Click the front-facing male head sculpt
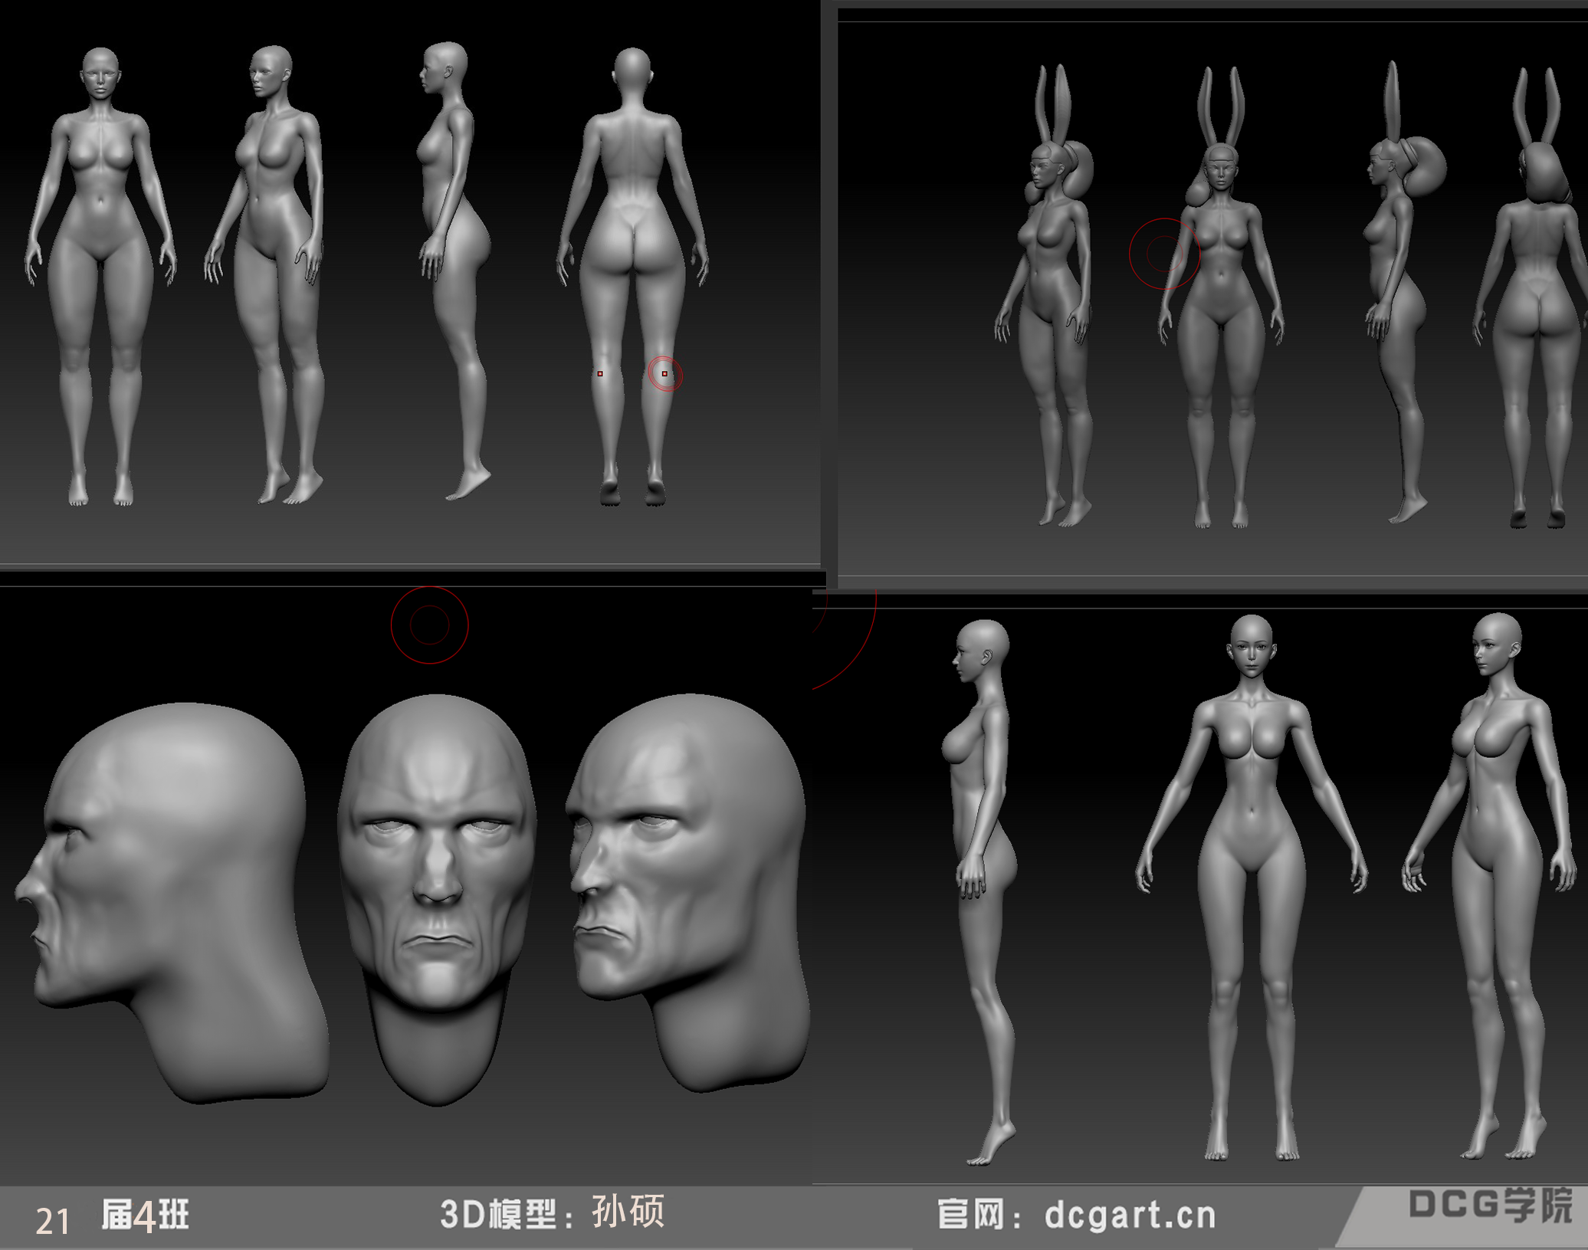1588x1250 pixels. pos(437,900)
